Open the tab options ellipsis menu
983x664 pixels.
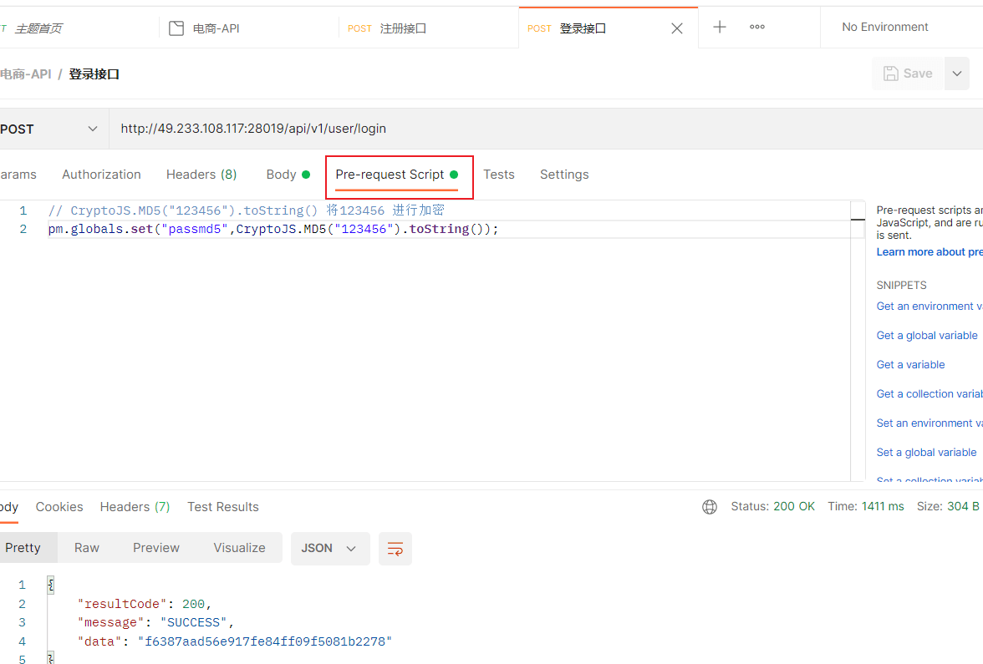click(756, 27)
